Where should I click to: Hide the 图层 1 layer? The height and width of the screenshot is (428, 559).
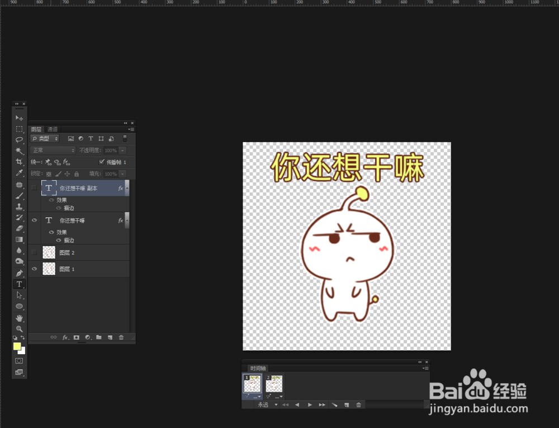tap(34, 269)
